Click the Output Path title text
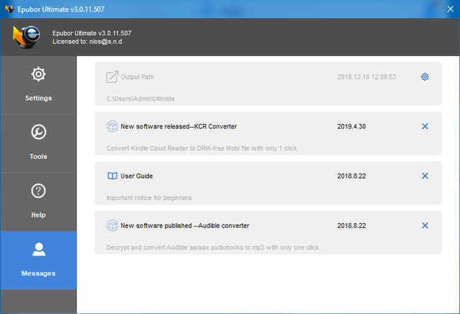This screenshot has width=460, height=314. pos(137,77)
